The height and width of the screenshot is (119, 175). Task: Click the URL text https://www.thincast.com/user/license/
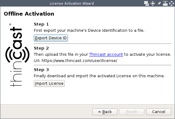pos(79,61)
